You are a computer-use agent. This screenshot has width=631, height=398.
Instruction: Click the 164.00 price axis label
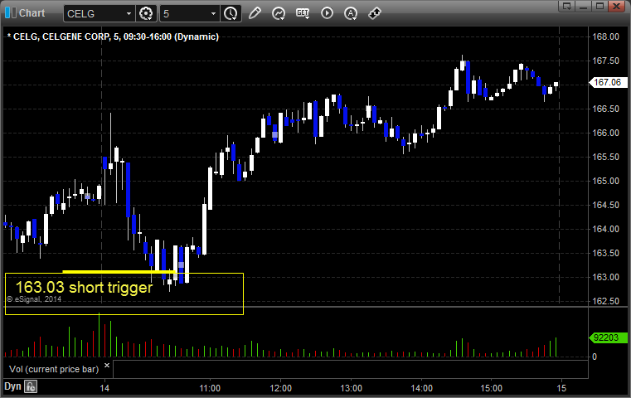tap(605, 229)
